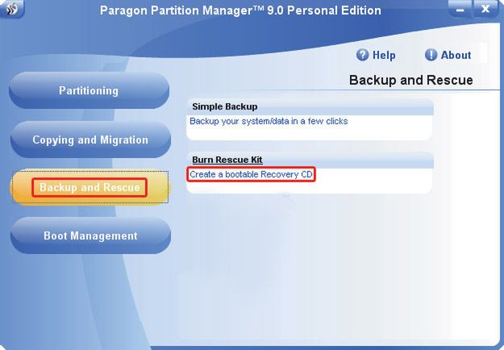Click the Backup and Rescue page title
The height and width of the screenshot is (350, 504).
410,80
